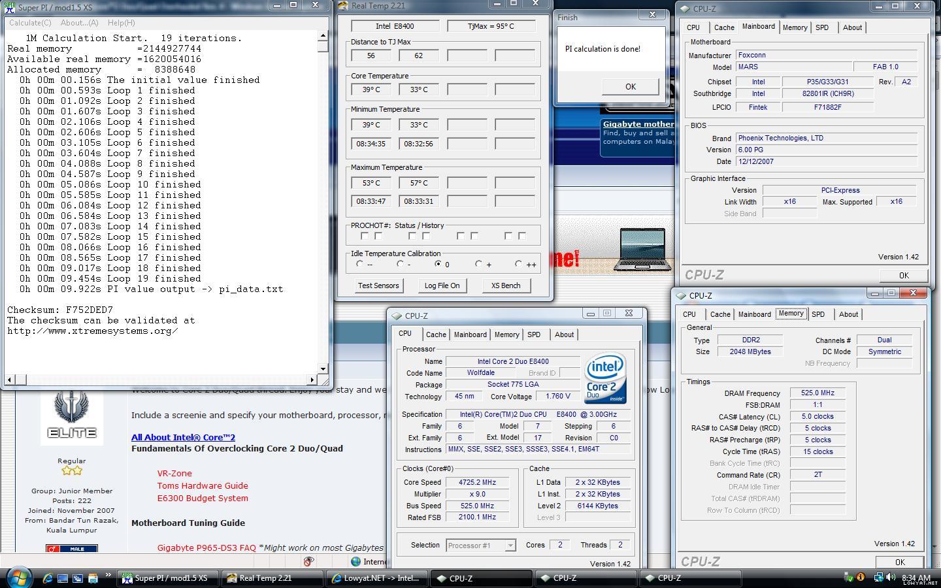Image resolution: width=941 pixels, height=588 pixels.
Task: Switch to Real Temp 2.21 taskbar button
Action: (x=272, y=578)
